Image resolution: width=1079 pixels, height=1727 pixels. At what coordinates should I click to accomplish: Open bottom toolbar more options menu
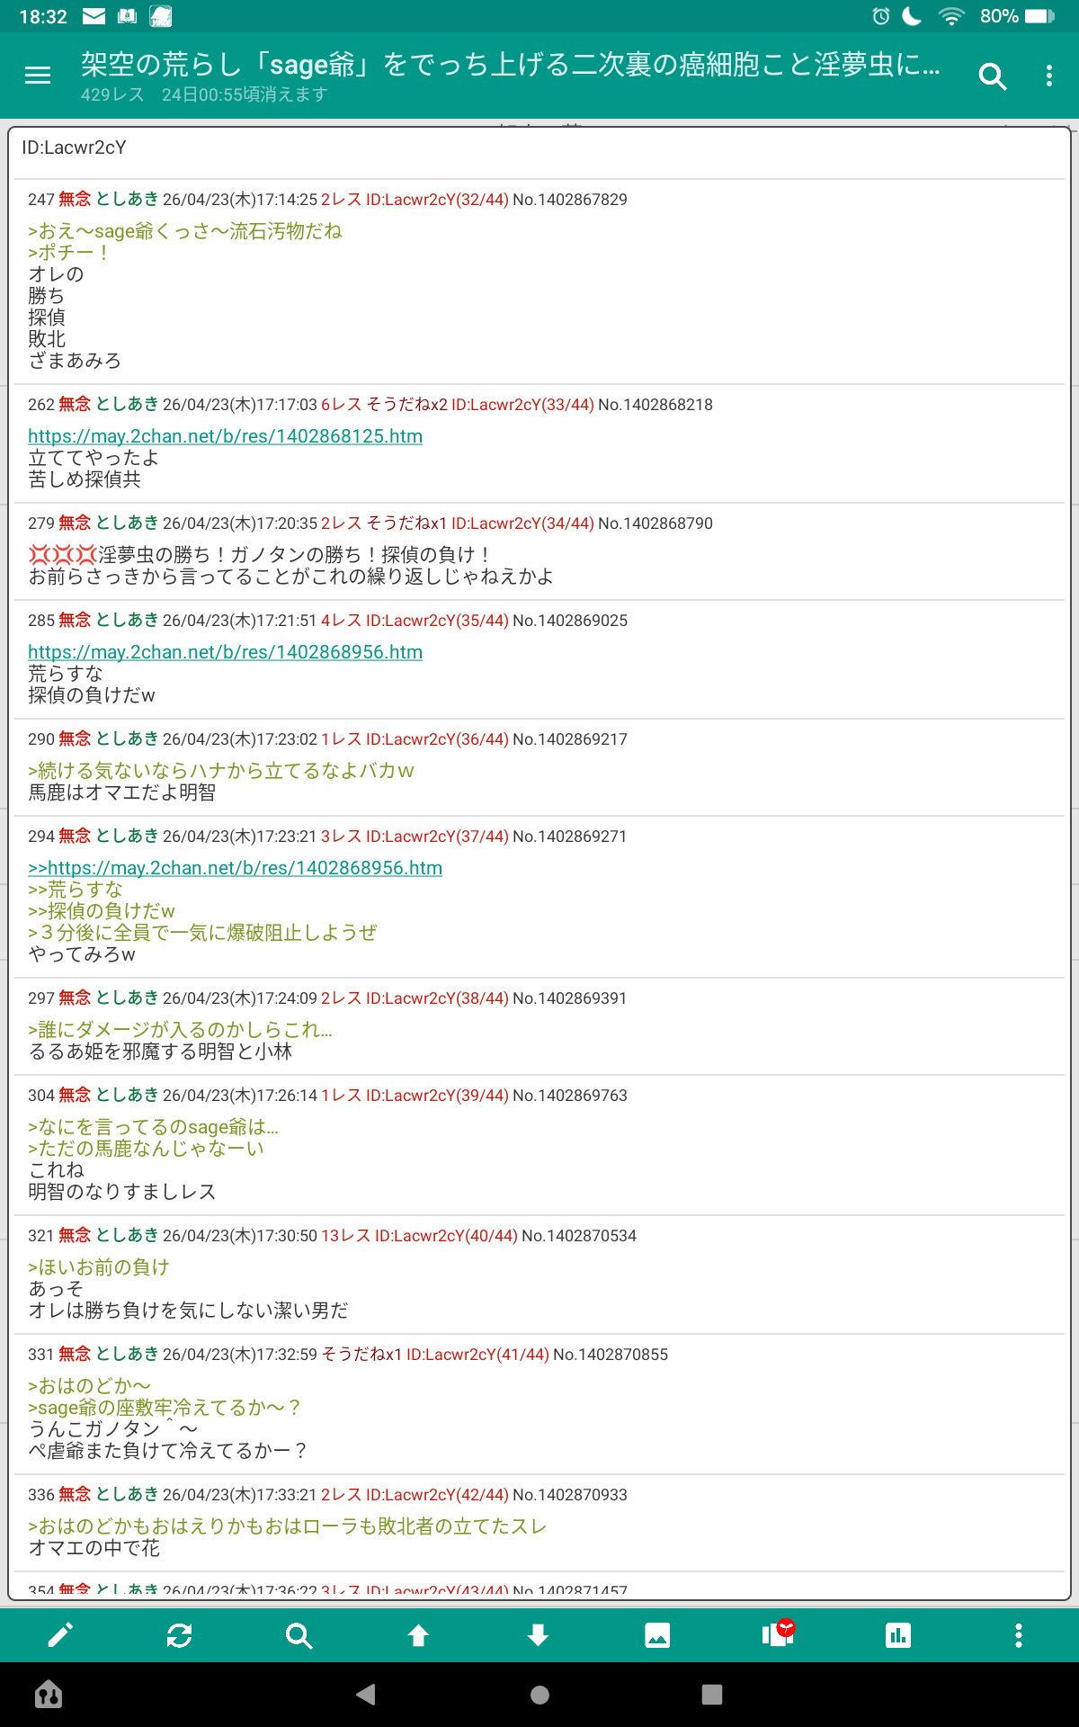point(1018,1635)
